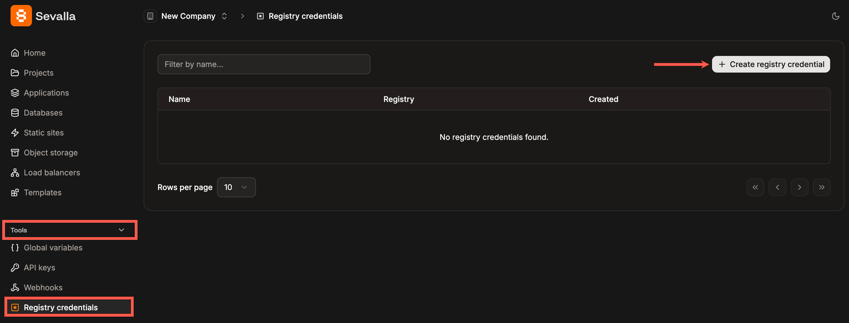Click the Global variables braces icon

pyautogui.click(x=15, y=248)
